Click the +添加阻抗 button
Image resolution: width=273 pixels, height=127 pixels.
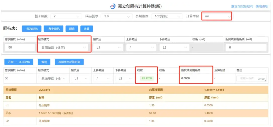31,29
